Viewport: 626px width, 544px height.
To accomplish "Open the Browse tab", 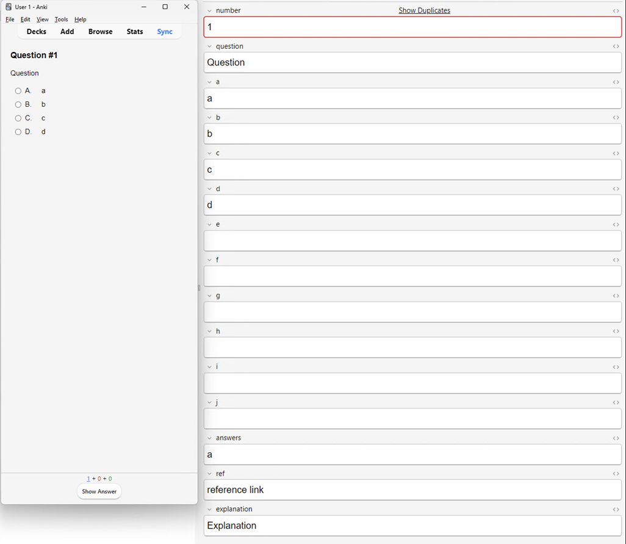I will click(x=100, y=32).
